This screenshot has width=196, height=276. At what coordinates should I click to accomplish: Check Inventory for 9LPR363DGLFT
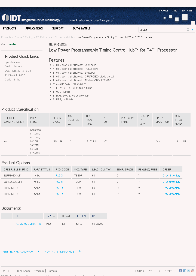[x=171, y=182]
